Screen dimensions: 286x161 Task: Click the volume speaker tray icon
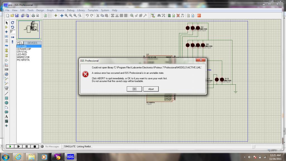coord(249,157)
